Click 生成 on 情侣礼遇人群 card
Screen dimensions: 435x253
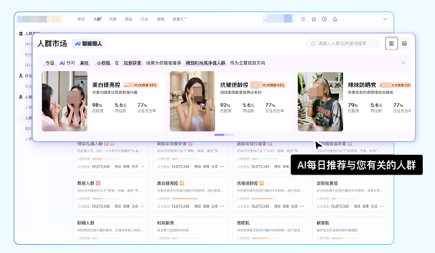(135, 166)
